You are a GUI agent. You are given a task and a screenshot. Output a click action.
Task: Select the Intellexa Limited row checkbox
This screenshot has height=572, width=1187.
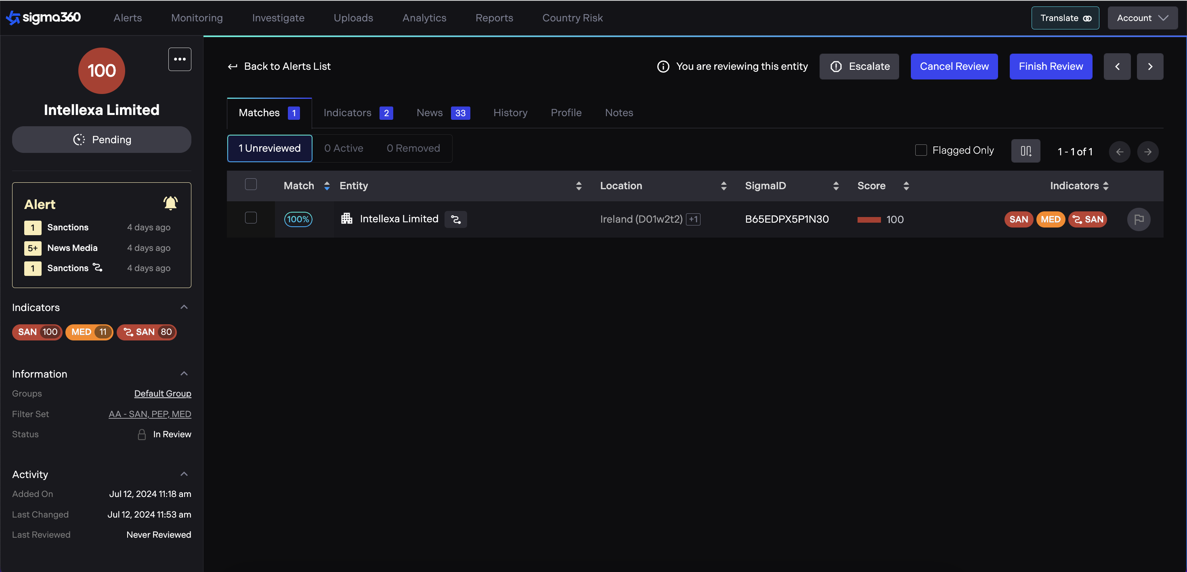(251, 218)
